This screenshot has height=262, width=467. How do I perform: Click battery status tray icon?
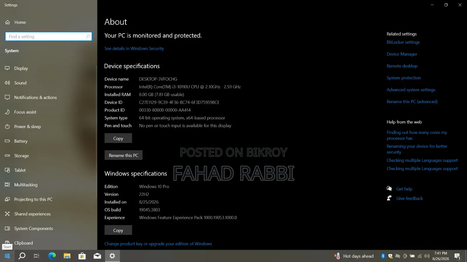coord(412,256)
